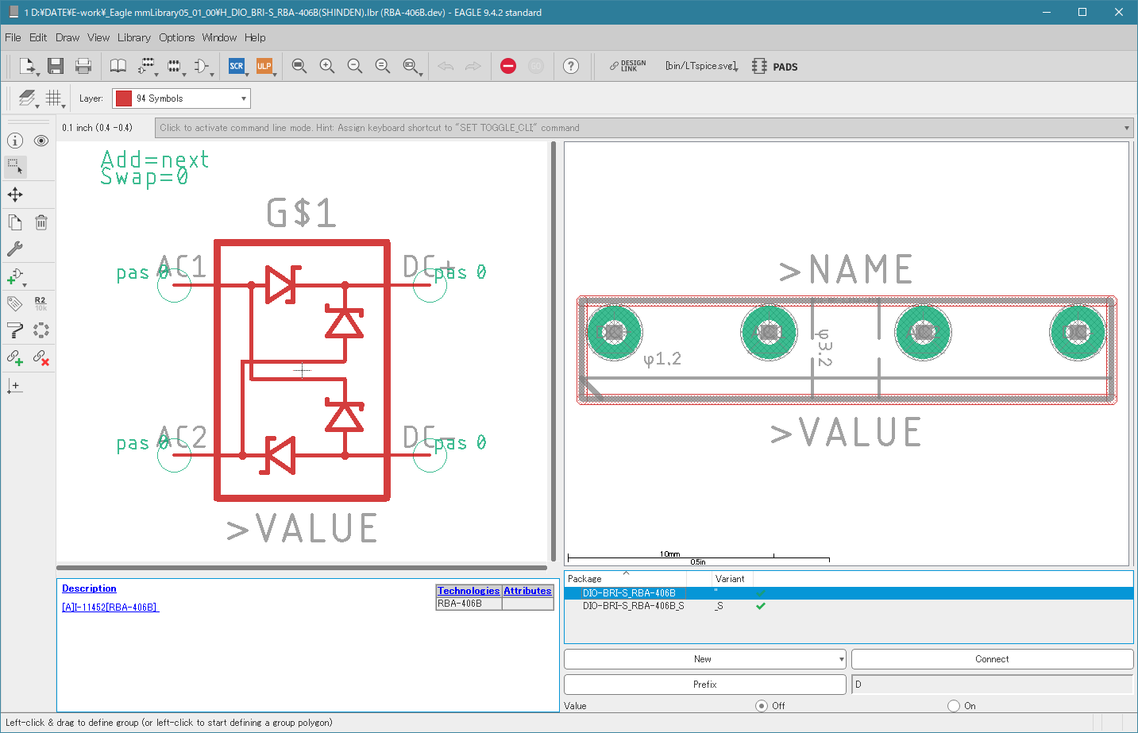Open the grid settings icon
Viewport: 1138px width, 733px height.
(53, 98)
